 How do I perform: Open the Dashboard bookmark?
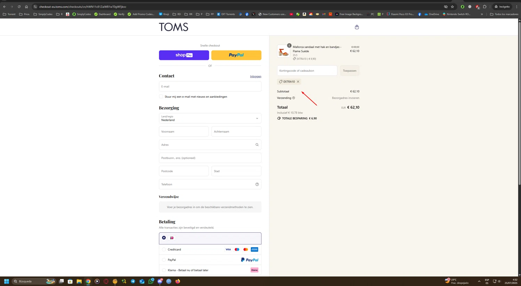(102, 14)
